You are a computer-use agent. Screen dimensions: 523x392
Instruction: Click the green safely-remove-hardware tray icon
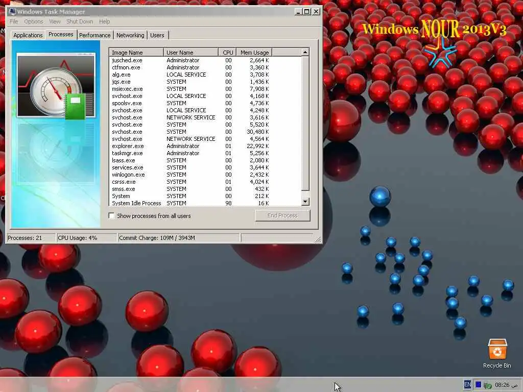coord(488,385)
